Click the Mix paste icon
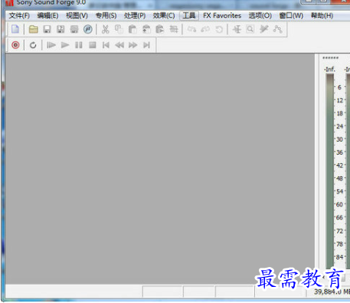 tap(146, 29)
